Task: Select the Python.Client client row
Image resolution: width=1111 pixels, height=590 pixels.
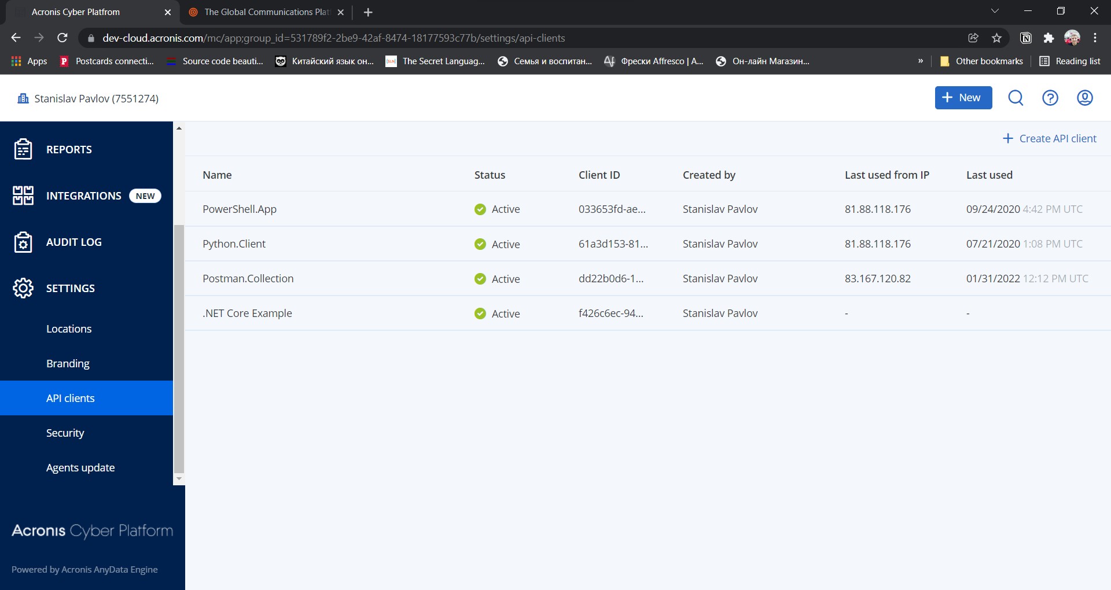Action: click(x=648, y=244)
